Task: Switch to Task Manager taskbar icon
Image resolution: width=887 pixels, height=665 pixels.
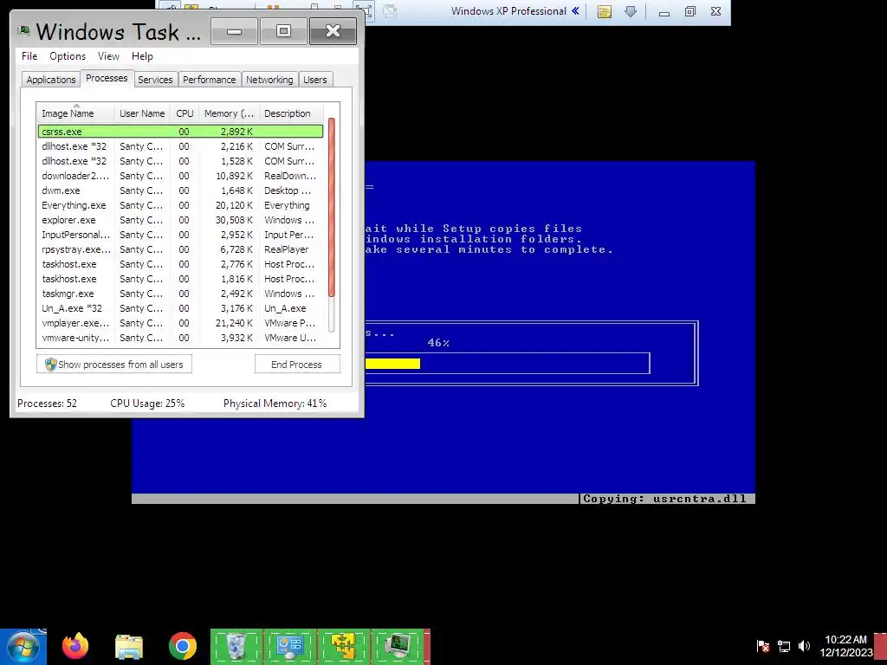Action: [x=397, y=646]
